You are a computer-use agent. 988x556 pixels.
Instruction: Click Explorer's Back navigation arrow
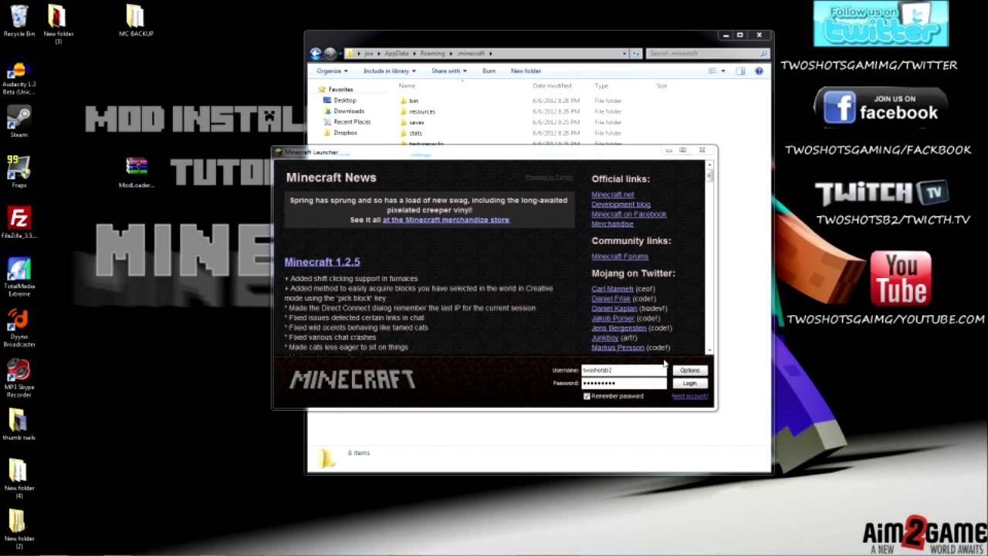tap(316, 53)
